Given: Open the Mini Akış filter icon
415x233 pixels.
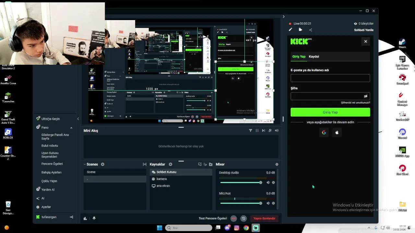Looking at the screenshot, I should [250, 130].
